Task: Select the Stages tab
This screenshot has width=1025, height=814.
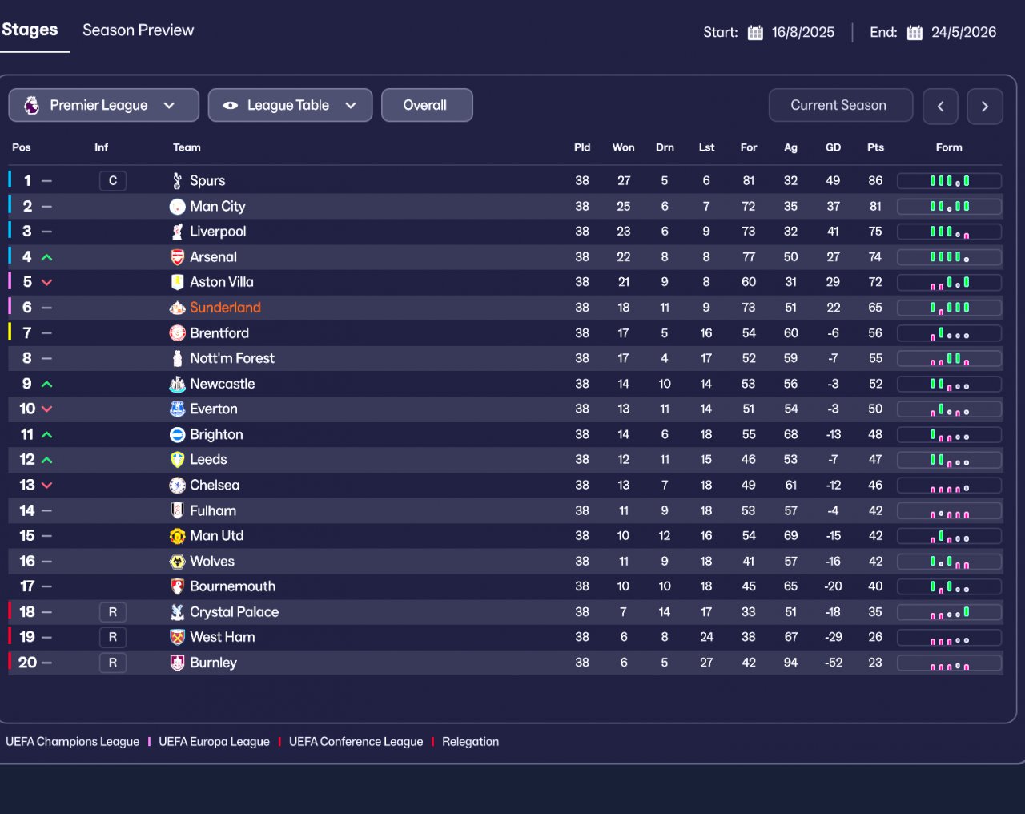Action: point(30,30)
